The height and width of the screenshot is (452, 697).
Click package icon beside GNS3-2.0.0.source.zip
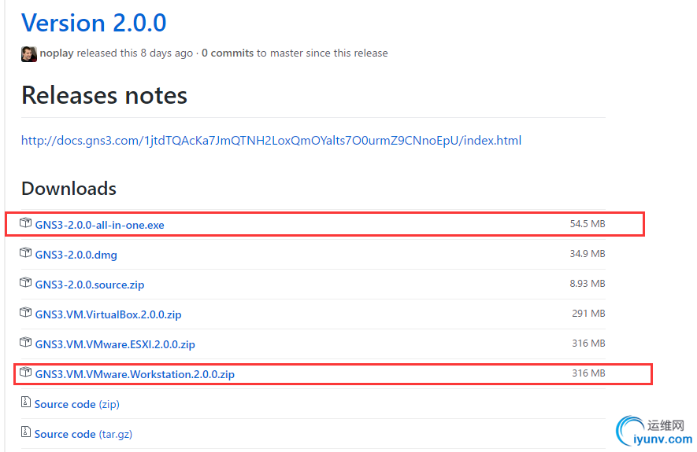pos(26,284)
